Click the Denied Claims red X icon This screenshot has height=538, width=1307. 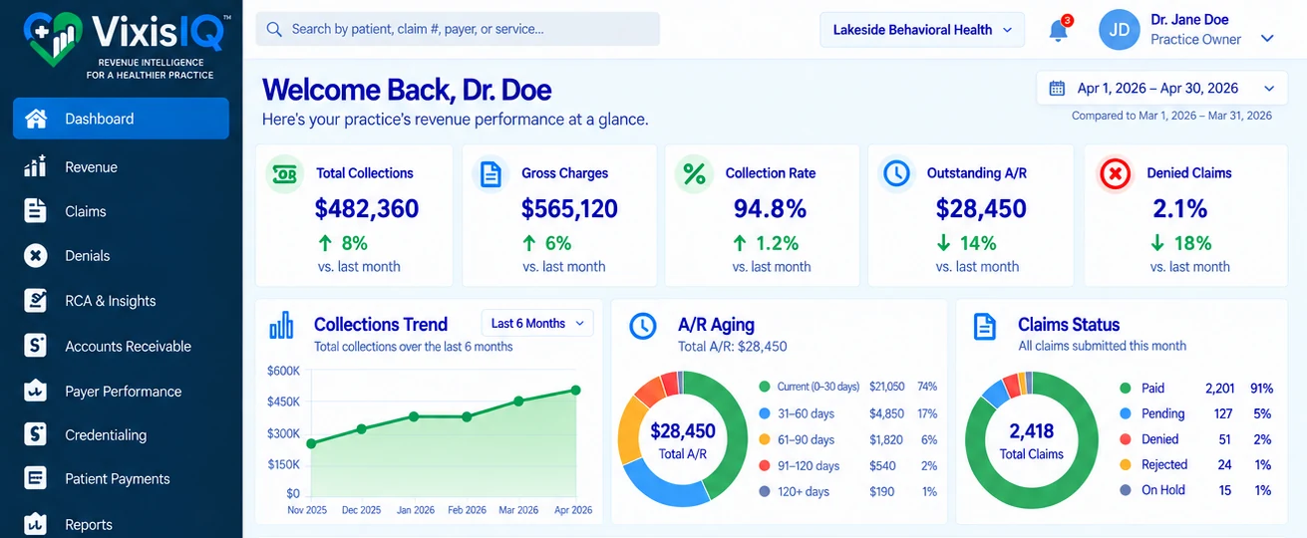click(x=1116, y=174)
